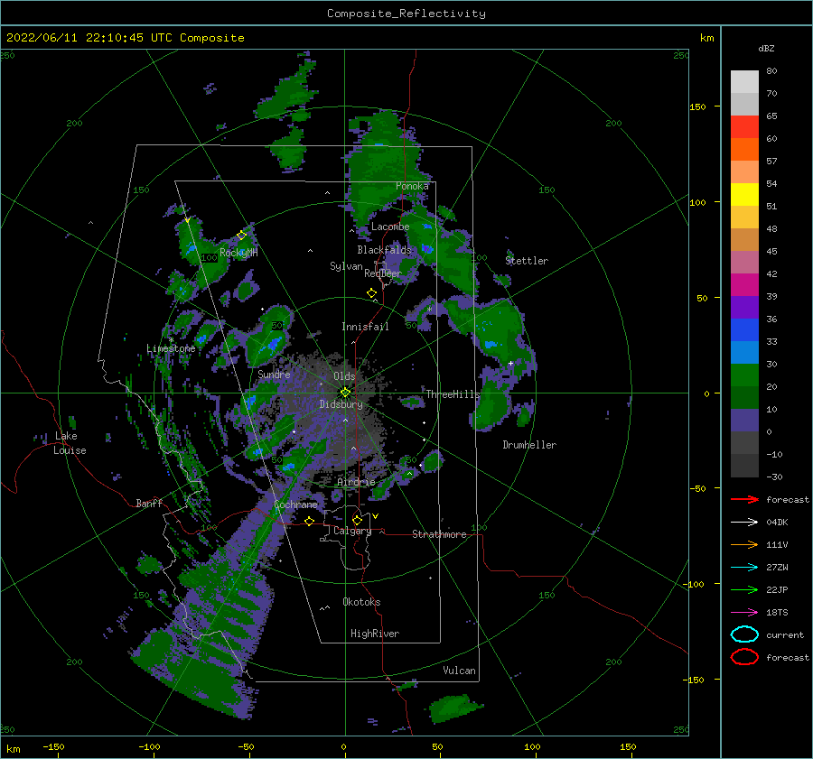The height and width of the screenshot is (759, 813).
Task: Click the cyan current ellipse icon
Action: coord(744,634)
